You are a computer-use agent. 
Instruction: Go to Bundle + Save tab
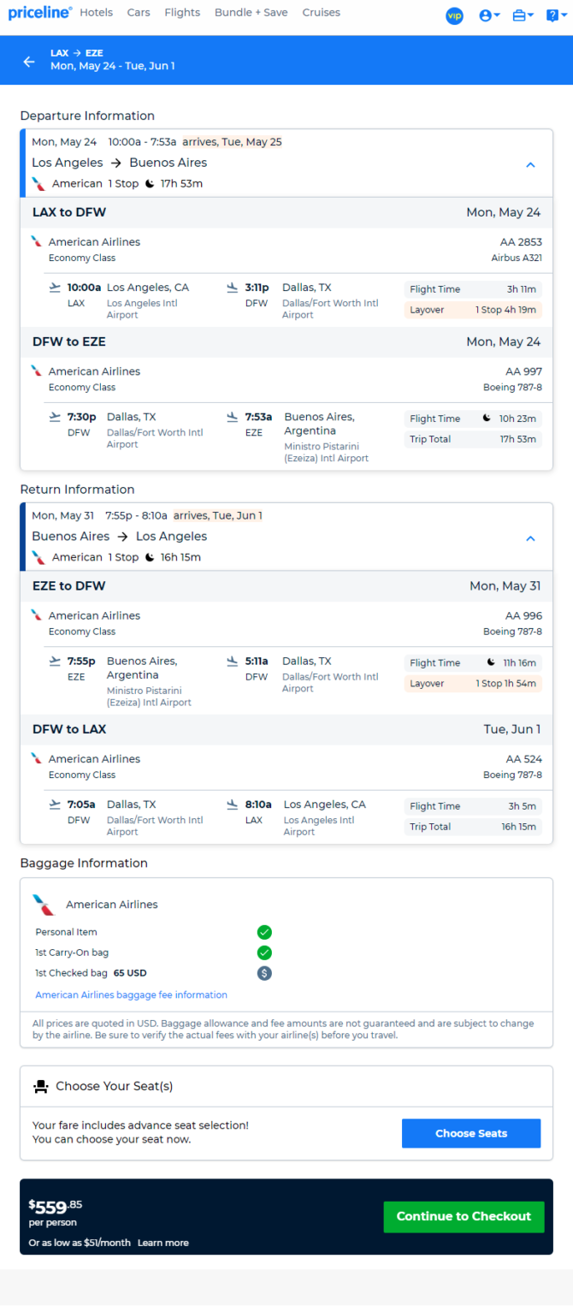(251, 13)
